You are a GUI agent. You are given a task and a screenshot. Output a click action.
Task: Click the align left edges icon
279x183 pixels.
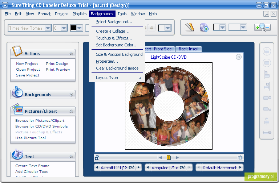[x=267, y=75]
